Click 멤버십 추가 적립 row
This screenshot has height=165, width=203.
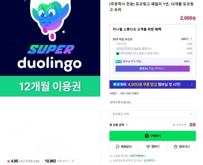coord(153,62)
